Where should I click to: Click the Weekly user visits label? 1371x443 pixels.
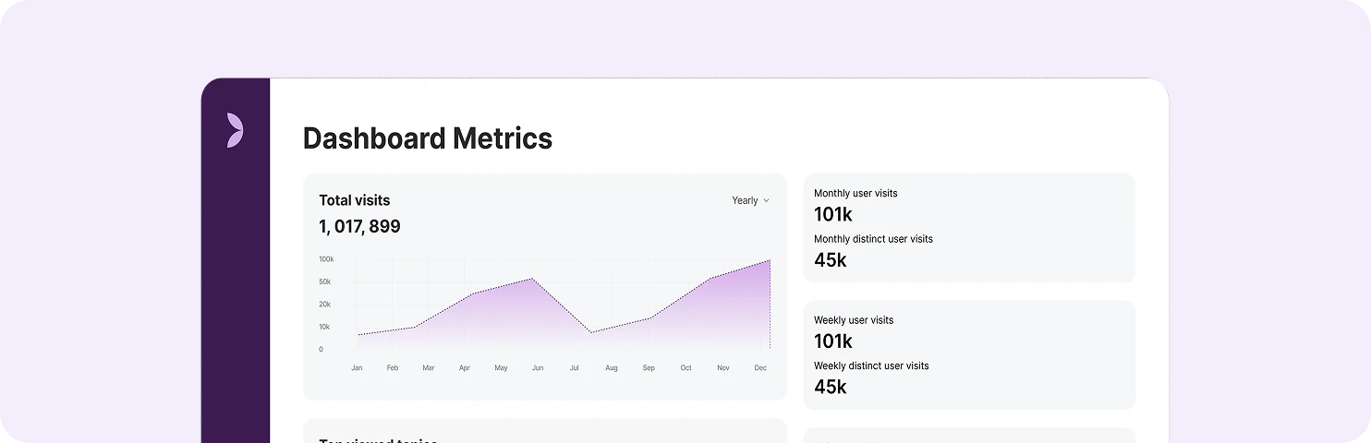(854, 320)
